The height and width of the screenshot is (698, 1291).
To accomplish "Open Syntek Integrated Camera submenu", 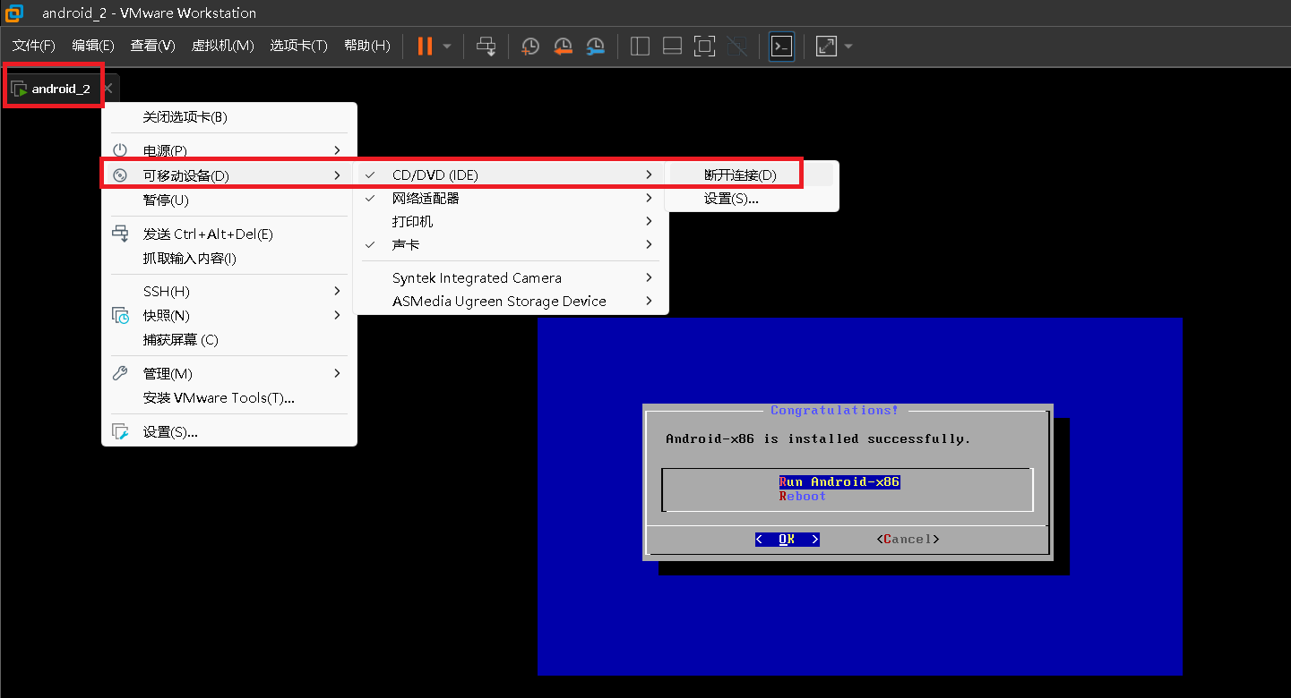I will click(511, 278).
